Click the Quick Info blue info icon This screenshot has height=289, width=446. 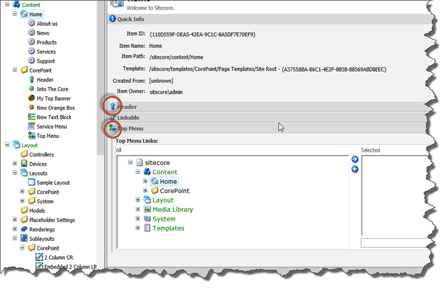pos(113,19)
